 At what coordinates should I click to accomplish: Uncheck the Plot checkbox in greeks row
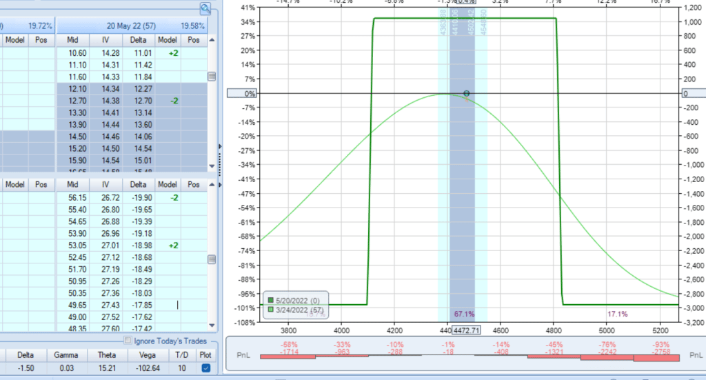pos(207,369)
